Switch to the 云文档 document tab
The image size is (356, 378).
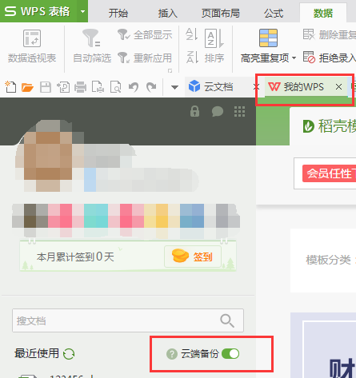[x=218, y=87]
